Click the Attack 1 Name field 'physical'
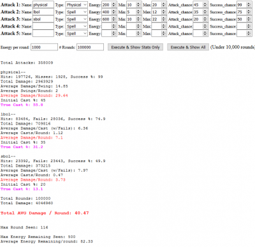Image resolution: width=255 pixels, height=247 pixels. coord(43,4)
